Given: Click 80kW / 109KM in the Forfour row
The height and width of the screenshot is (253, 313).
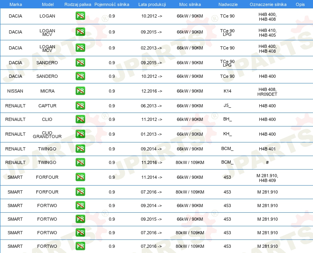Looking at the screenshot, I should [190, 192].
